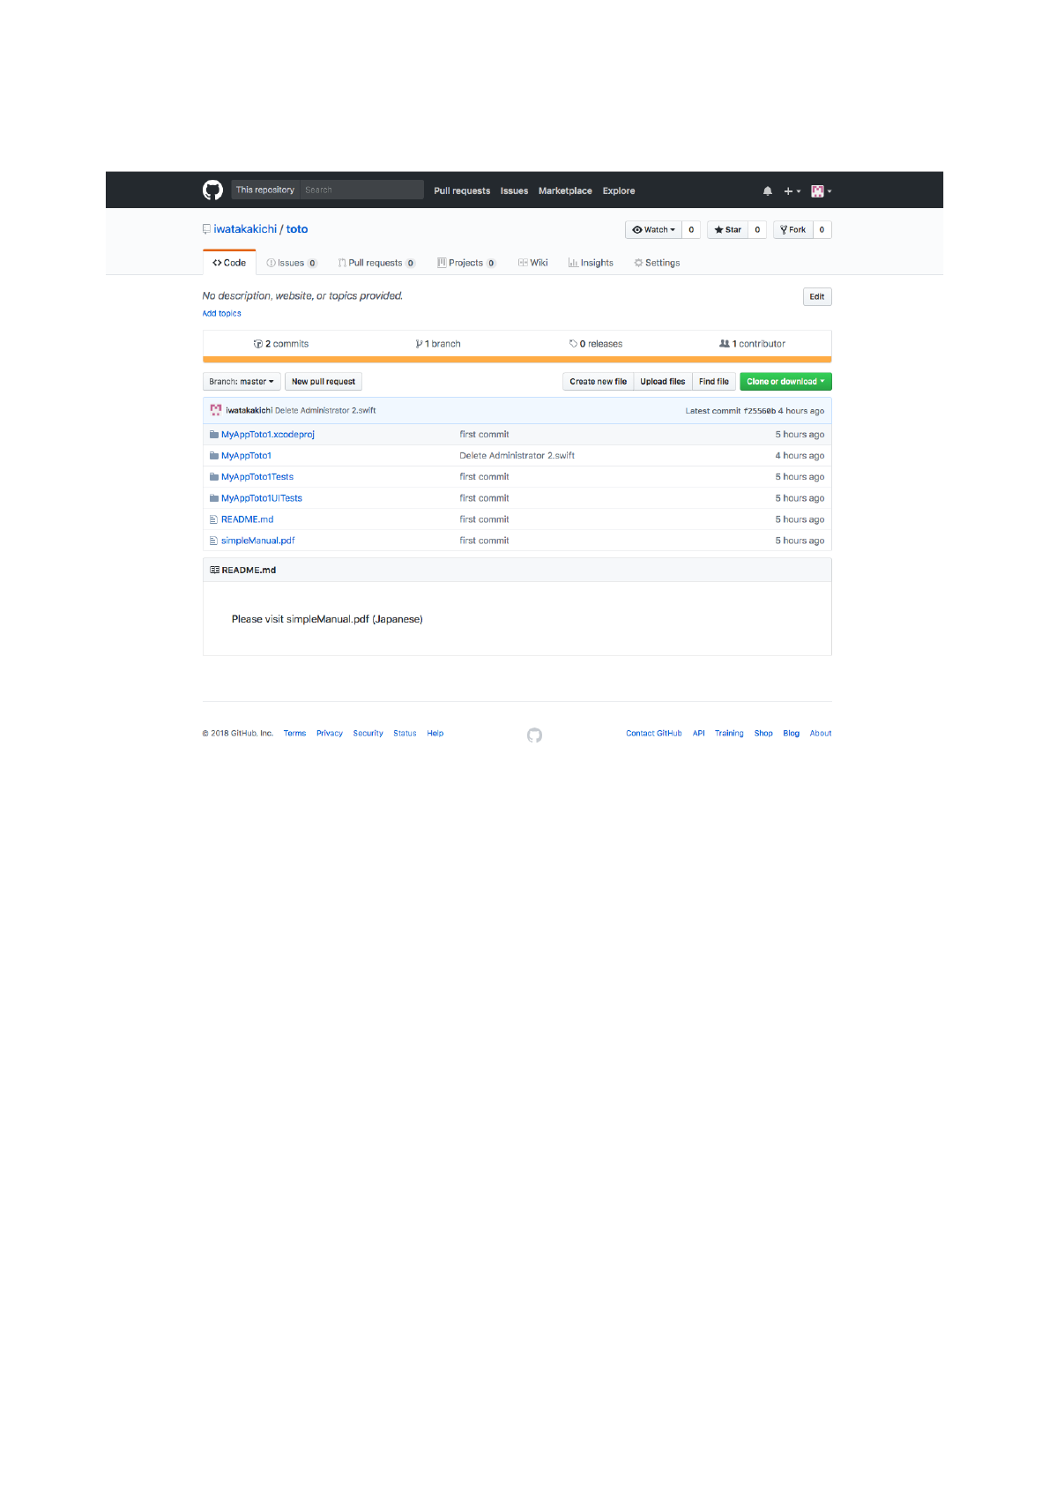This screenshot has width=1049, height=1485.
Task: Select the Code tab
Action: (x=229, y=263)
